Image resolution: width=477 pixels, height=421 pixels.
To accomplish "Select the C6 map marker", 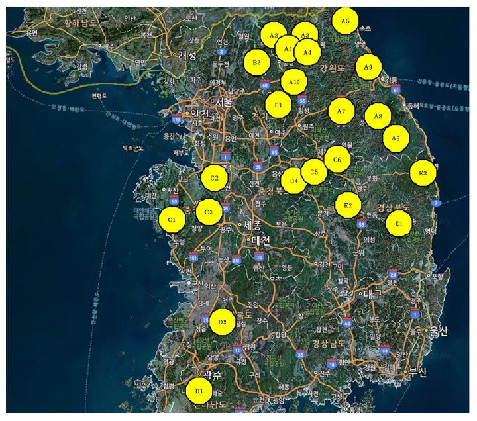I will pos(337,160).
